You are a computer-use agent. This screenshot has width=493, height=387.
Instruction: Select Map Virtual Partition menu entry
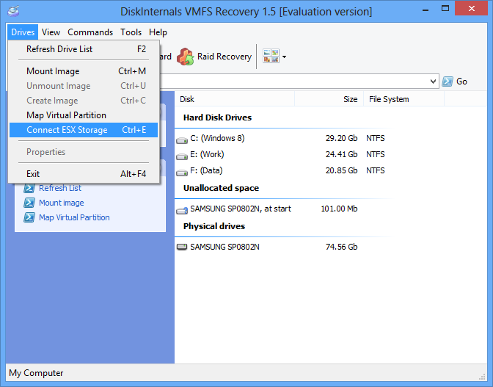pos(84,115)
